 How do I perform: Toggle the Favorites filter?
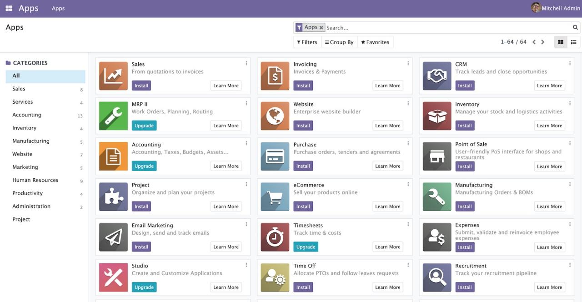coord(375,42)
